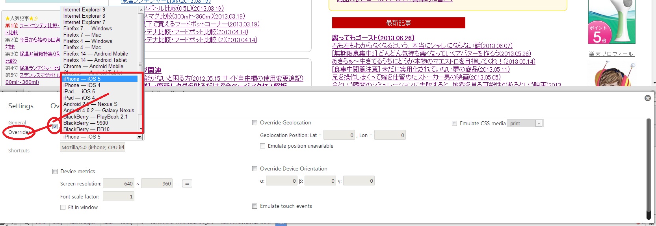Click the Font scale factor input field
The height and width of the screenshot is (226, 656).
[118, 196]
